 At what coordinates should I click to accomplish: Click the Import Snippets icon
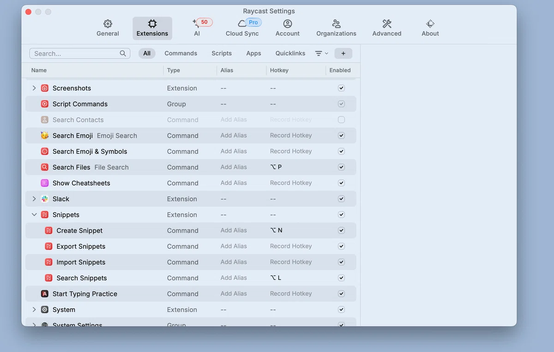coord(48,262)
